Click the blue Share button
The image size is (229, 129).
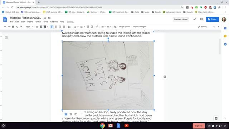coord(213,19)
